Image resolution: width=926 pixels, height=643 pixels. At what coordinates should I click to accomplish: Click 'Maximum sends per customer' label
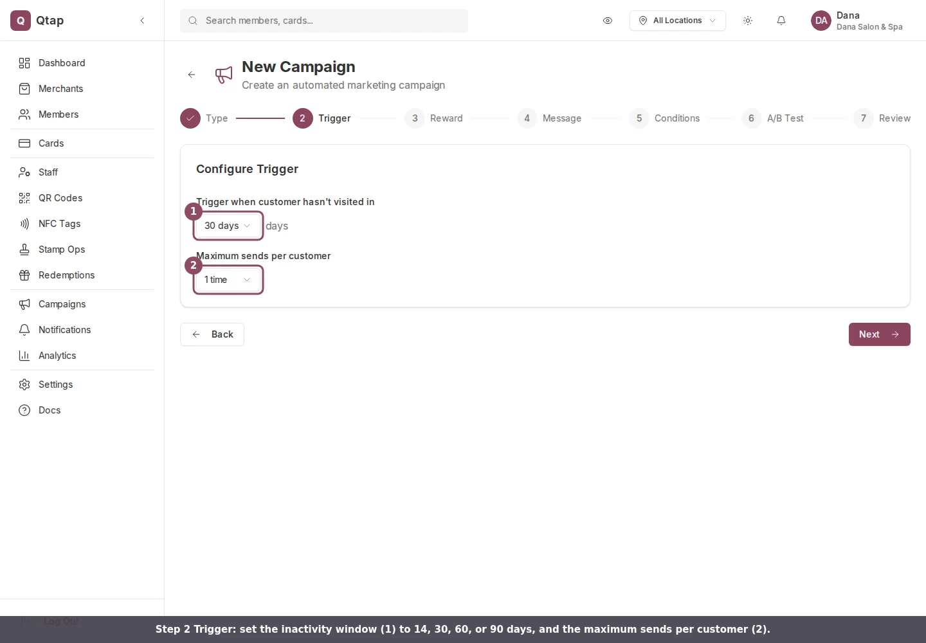pos(263,256)
